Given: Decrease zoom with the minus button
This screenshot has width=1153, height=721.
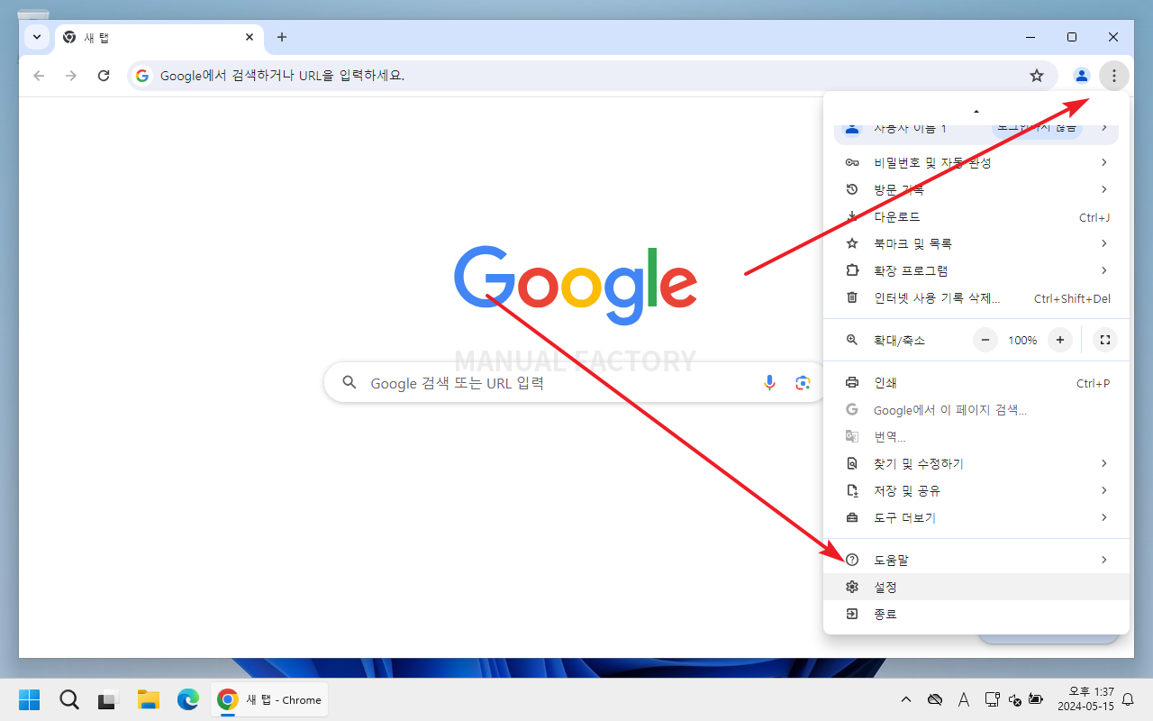Looking at the screenshot, I should pyautogui.click(x=985, y=340).
